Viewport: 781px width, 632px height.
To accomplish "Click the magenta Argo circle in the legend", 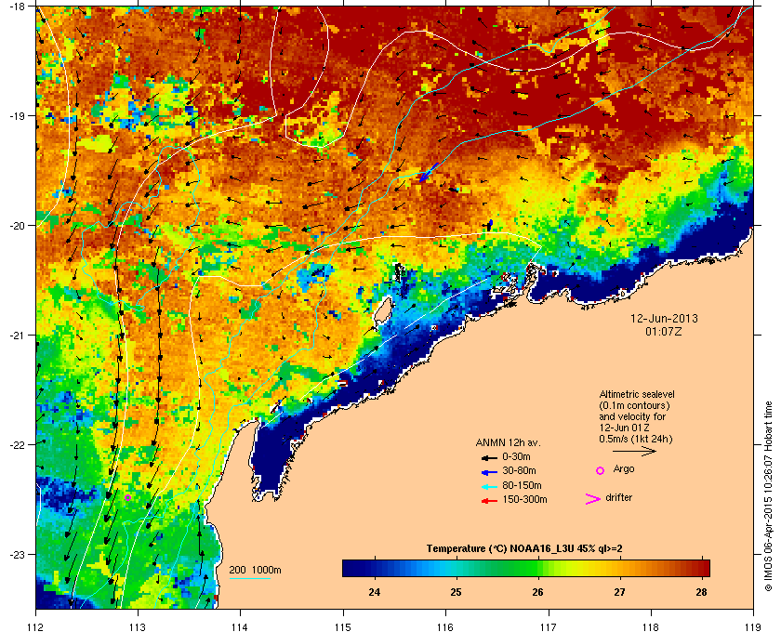I will [x=601, y=470].
